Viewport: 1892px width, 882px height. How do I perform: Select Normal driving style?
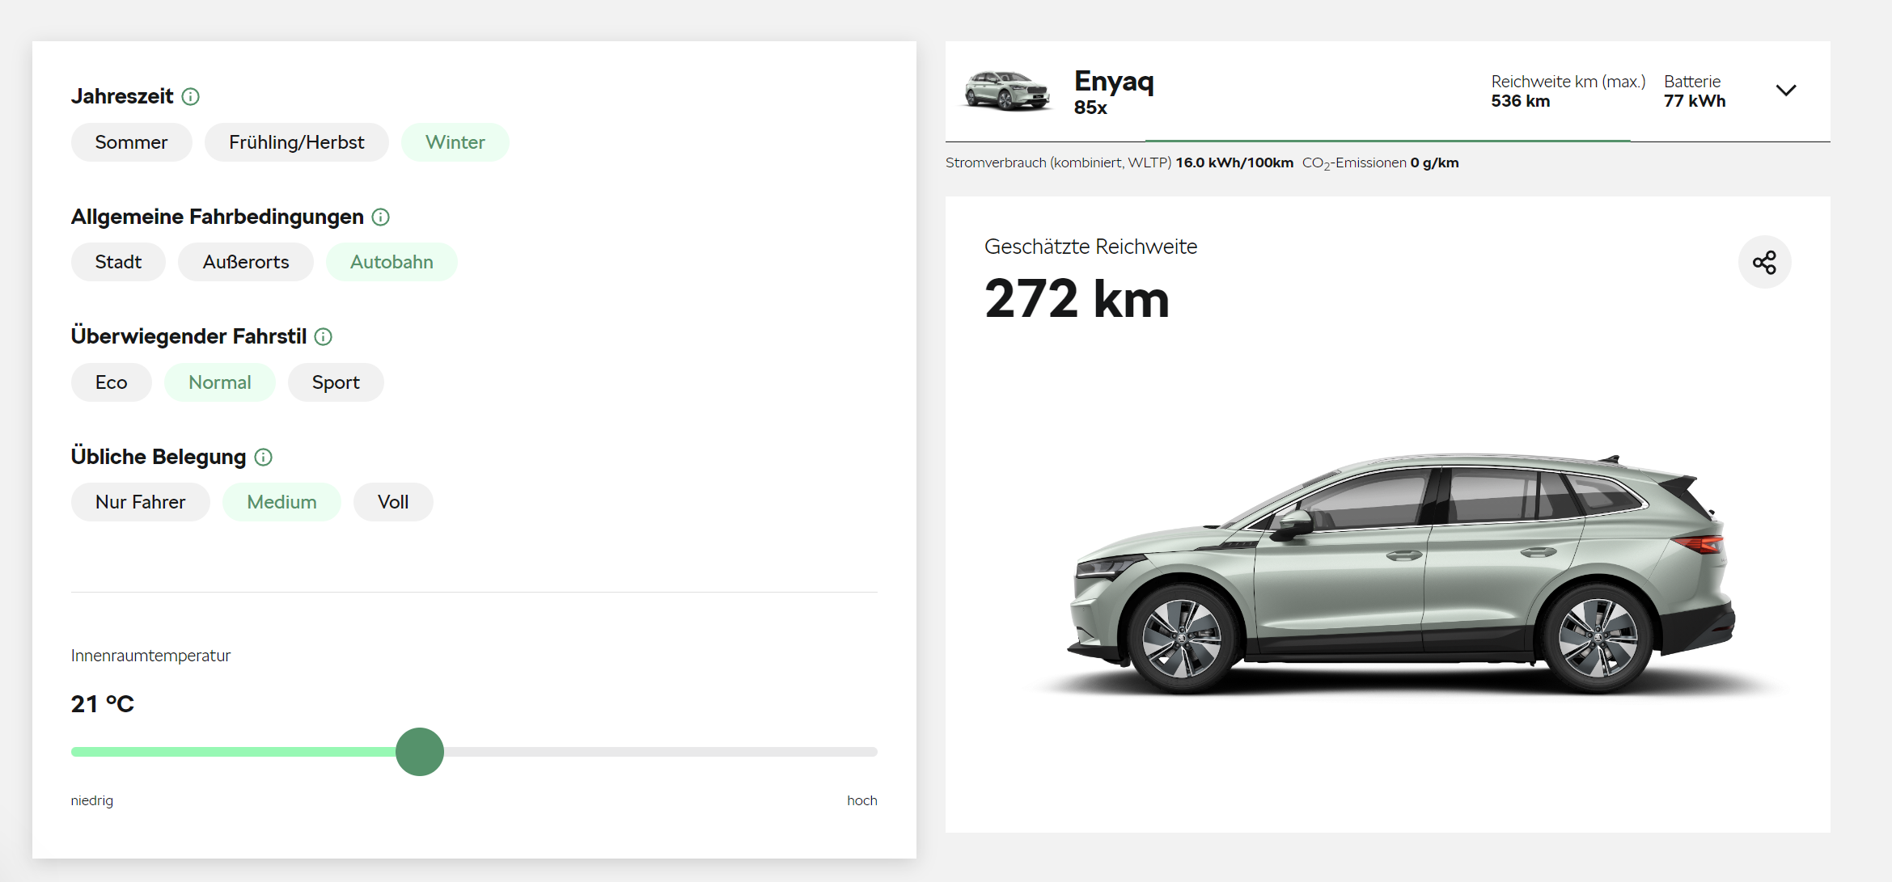click(x=219, y=382)
